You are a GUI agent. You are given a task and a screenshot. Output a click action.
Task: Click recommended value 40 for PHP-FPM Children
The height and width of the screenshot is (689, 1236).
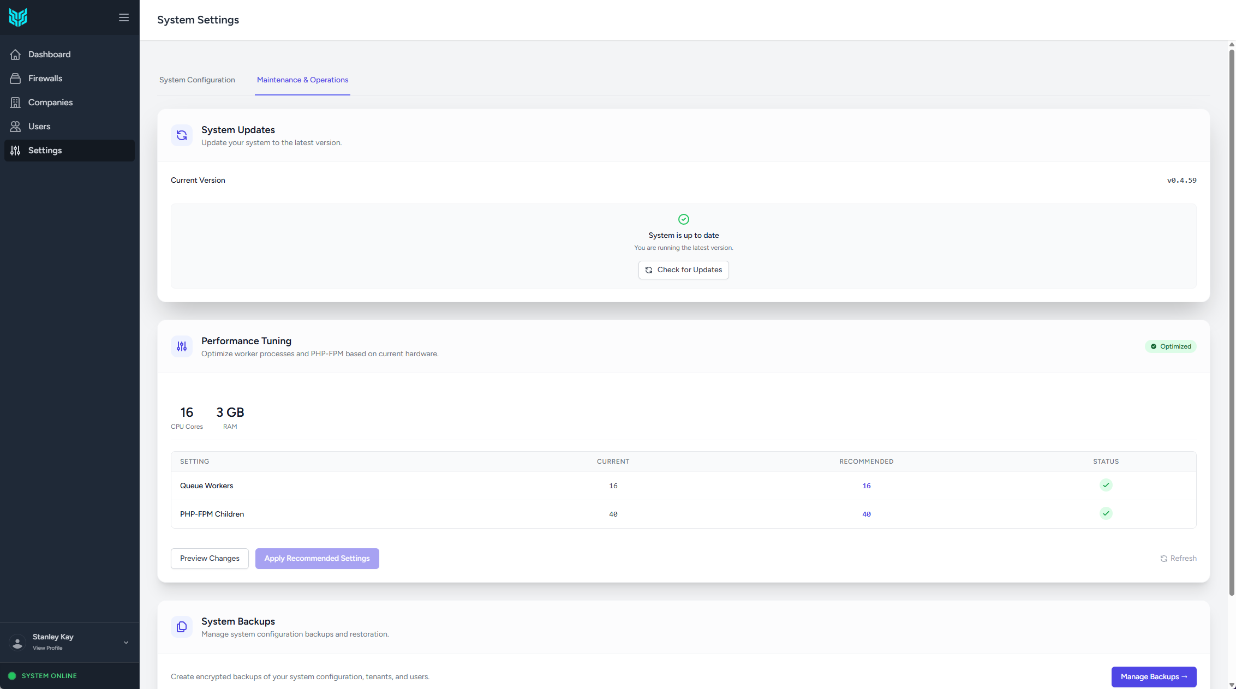point(867,514)
